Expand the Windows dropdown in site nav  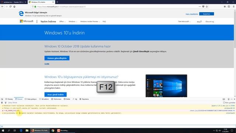(x=73, y=21)
